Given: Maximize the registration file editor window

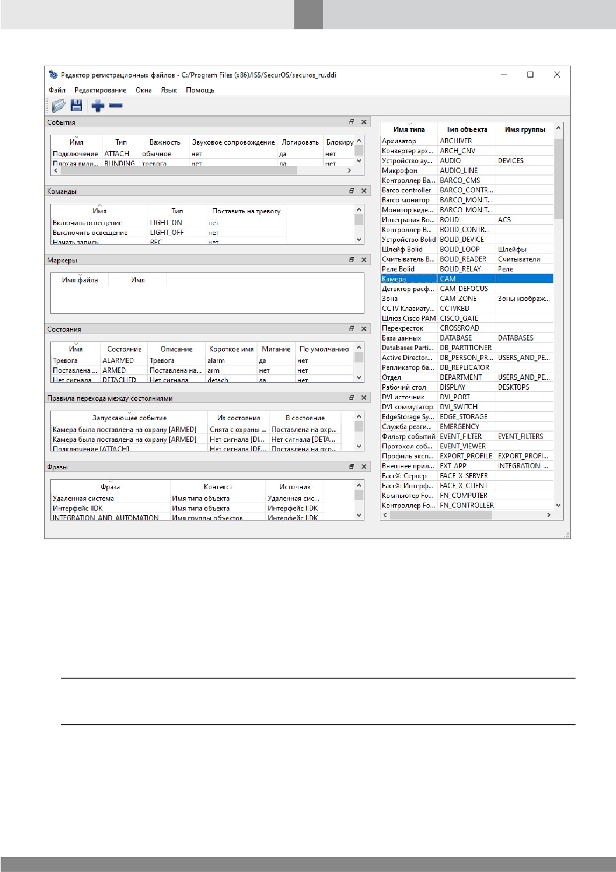Looking at the screenshot, I should 530,75.
